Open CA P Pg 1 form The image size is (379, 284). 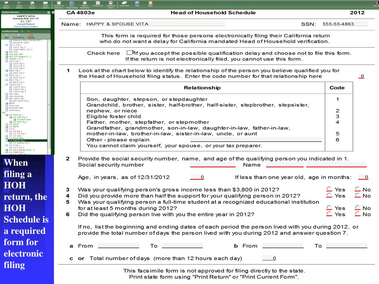tap(15, 145)
